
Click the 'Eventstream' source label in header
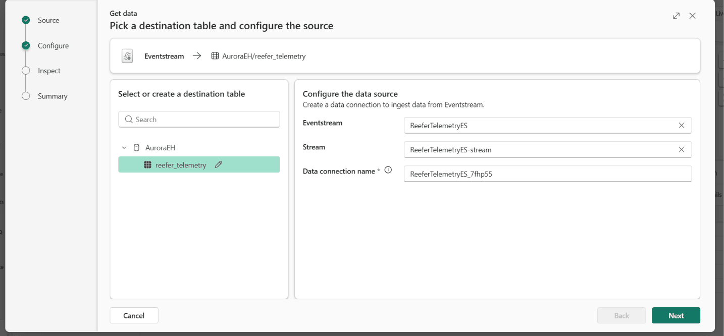164,56
